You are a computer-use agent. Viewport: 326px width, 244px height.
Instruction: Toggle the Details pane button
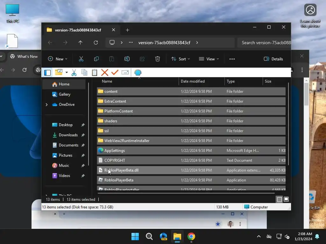[273, 59]
